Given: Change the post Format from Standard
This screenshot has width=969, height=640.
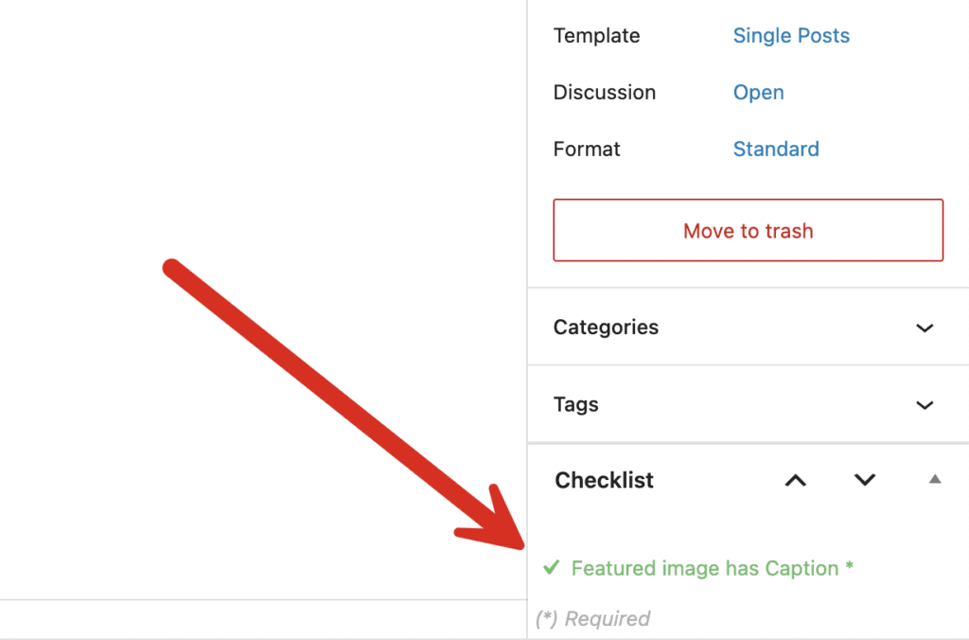Looking at the screenshot, I should 776,150.
